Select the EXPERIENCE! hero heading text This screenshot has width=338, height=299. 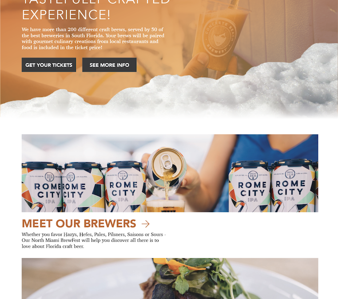tap(66, 15)
